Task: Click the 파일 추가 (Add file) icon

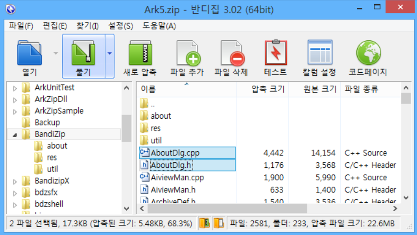Action: pos(188,53)
